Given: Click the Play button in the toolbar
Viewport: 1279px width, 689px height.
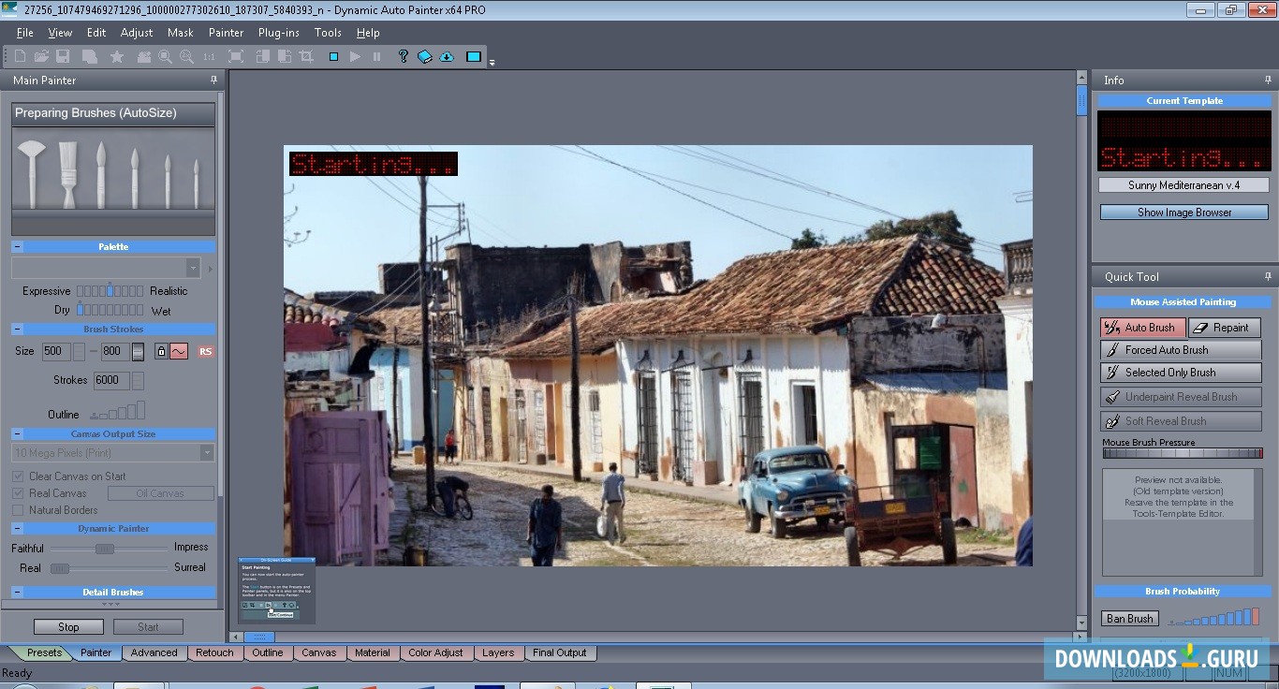Looking at the screenshot, I should [x=356, y=56].
